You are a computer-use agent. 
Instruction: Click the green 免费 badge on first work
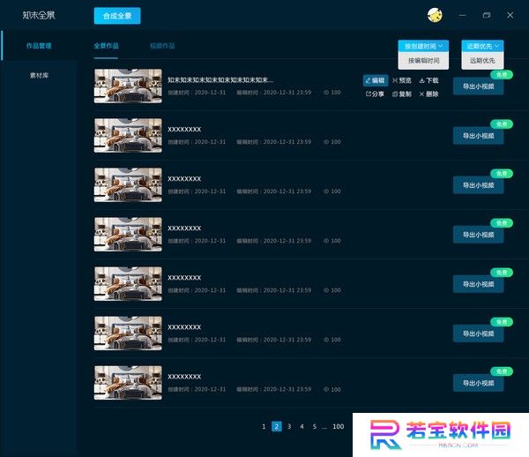click(x=502, y=75)
